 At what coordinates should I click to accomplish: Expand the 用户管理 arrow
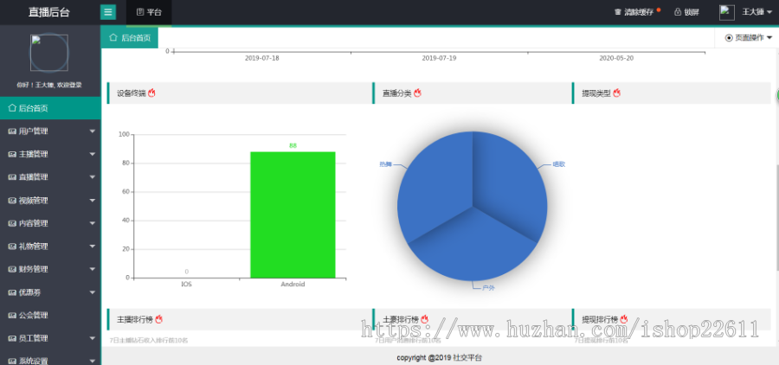coord(93,131)
